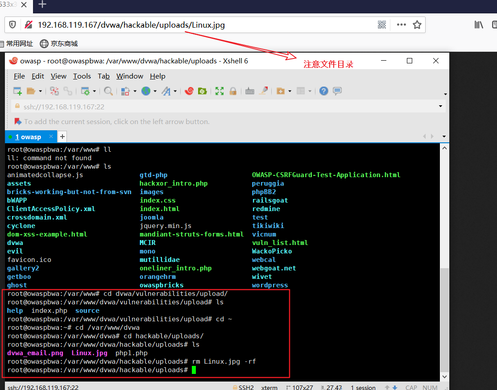Screen dimensions: 497x390
Task: Open the Tools menu
Action: (82, 76)
